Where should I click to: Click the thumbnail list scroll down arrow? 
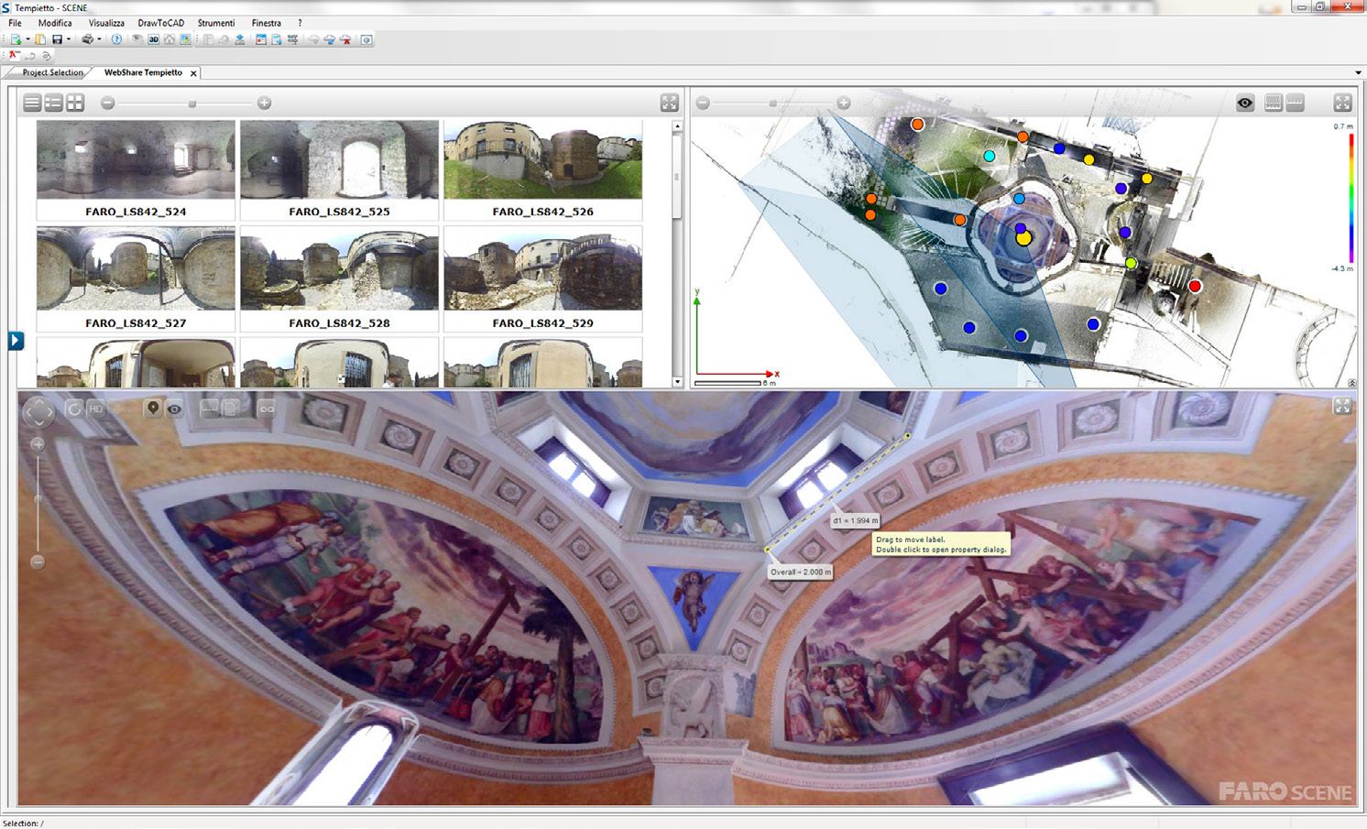(x=677, y=381)
